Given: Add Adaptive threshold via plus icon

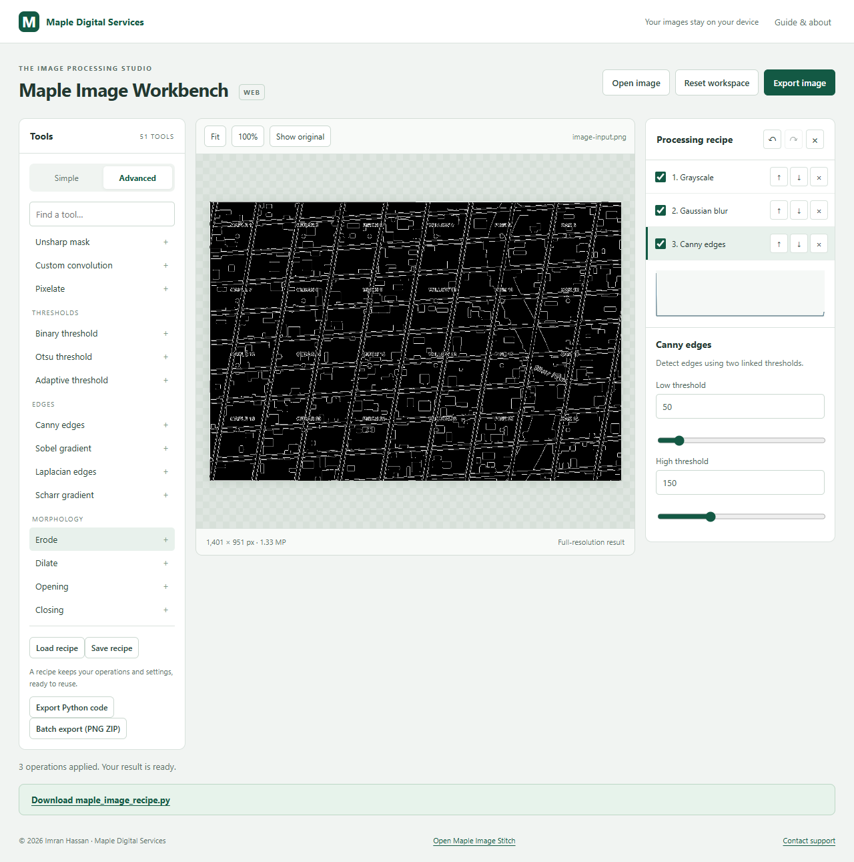Looking at the screenshot, I should click(x=165, y=380).
